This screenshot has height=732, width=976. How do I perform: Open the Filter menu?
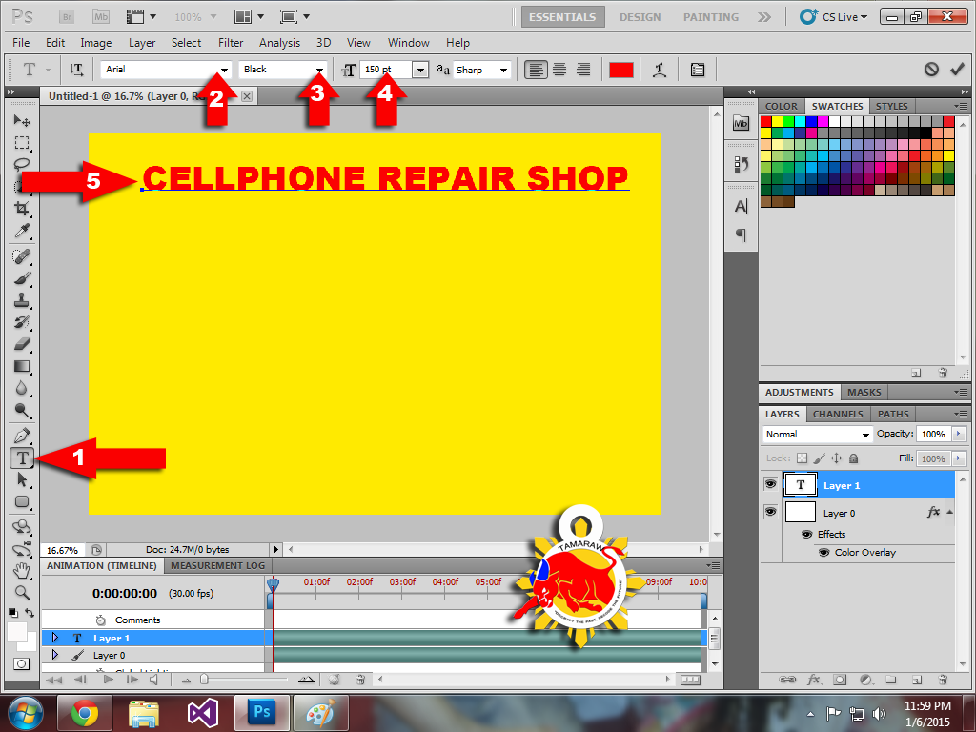231,43
